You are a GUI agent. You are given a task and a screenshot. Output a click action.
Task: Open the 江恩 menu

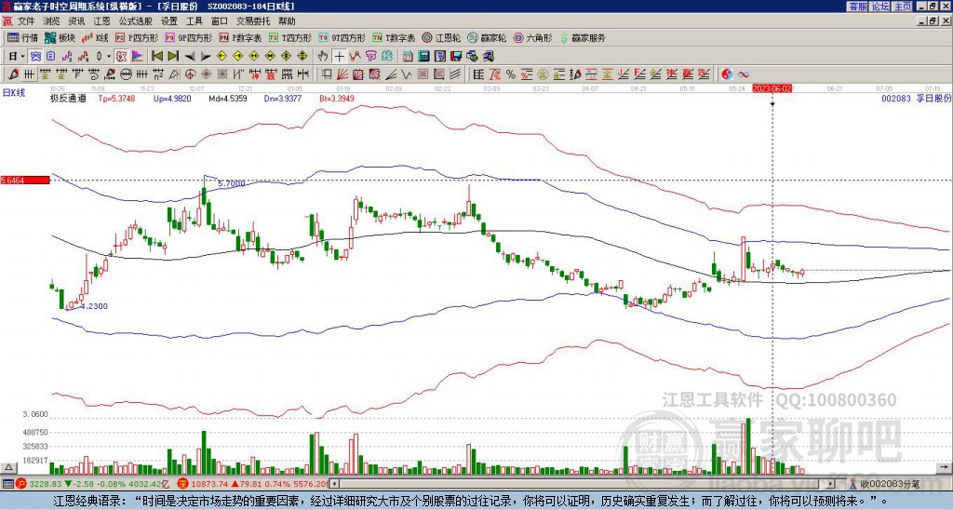[101, 21]
